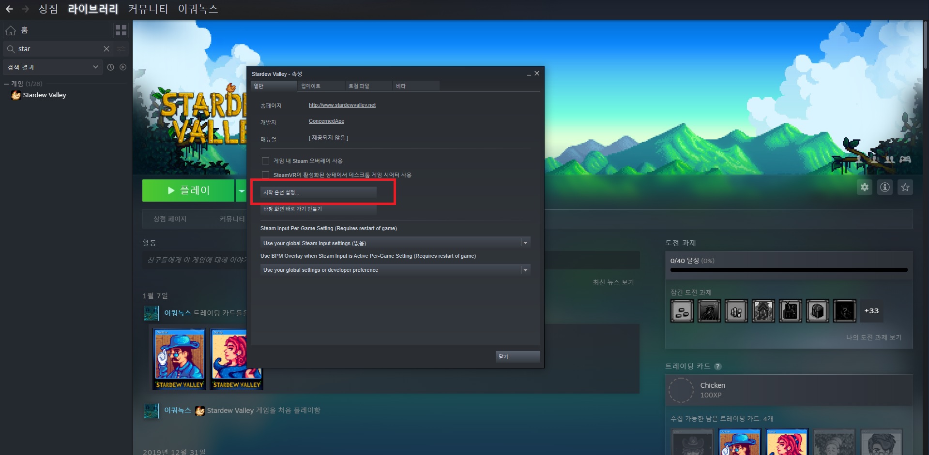Switch to the 로컬 파일 tab
Screen dimensions: 929x455
(368, 86)
